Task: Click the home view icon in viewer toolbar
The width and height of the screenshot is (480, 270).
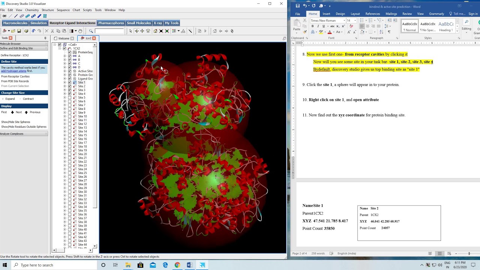Action: [155, 31]
